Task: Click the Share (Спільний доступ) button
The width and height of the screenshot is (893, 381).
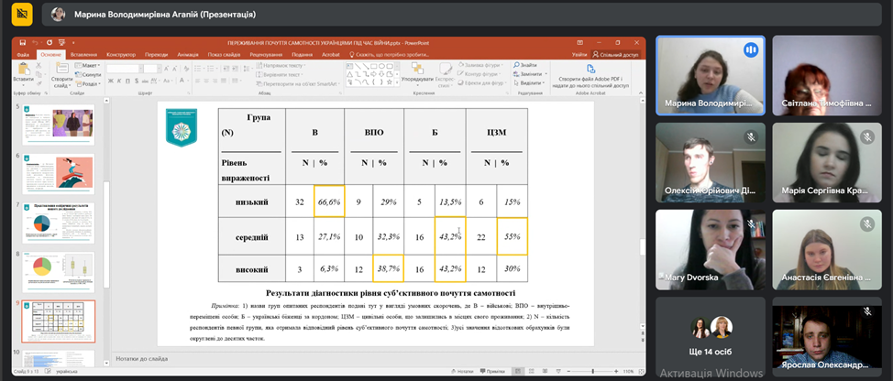Action: pos(622,54)
